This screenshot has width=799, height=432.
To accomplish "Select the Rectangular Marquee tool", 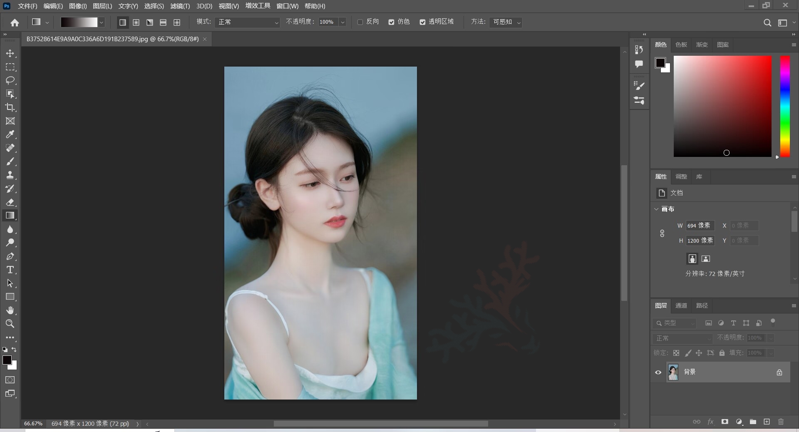I will click(x=10, y=67).
